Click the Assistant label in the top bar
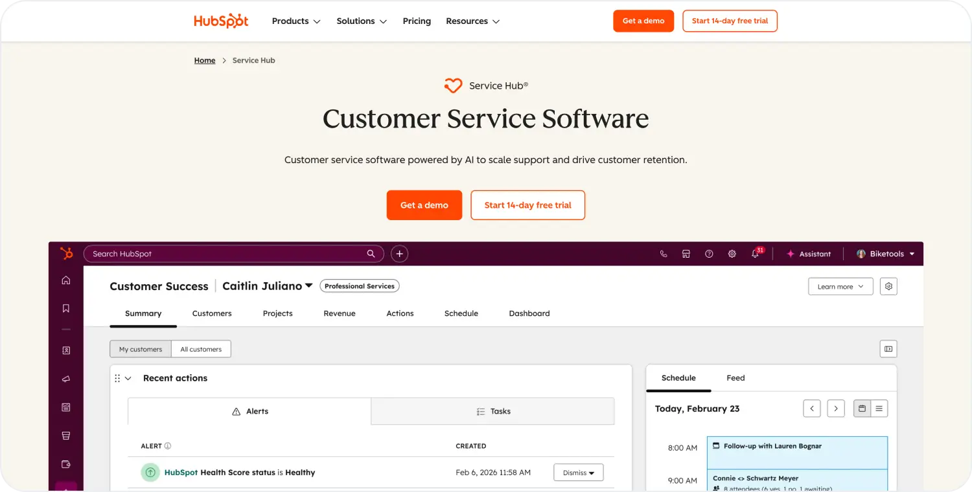Screen dimensions: 972x492 pyautogui.click(x=815, y=254)
